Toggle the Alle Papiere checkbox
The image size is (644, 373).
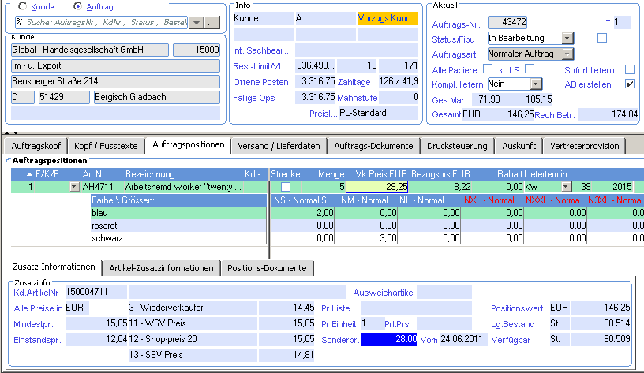point(488,69)
